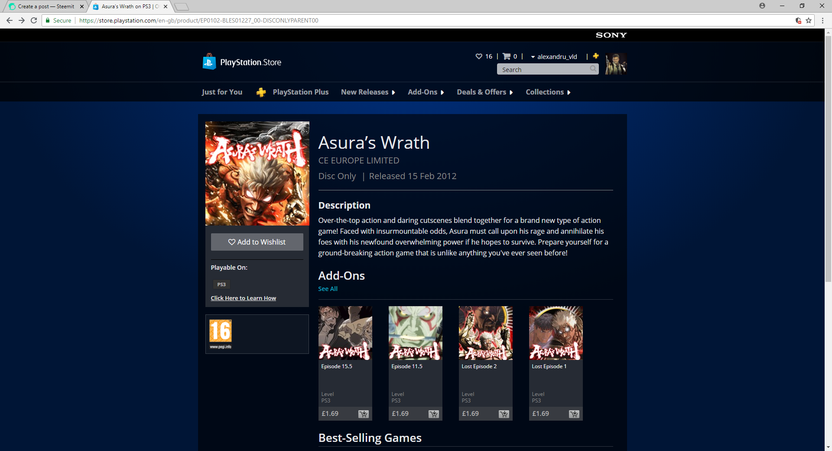Viewport: 832px width, 451px height.
Task: Click the See All add-ons link
Action: (328, 289)
